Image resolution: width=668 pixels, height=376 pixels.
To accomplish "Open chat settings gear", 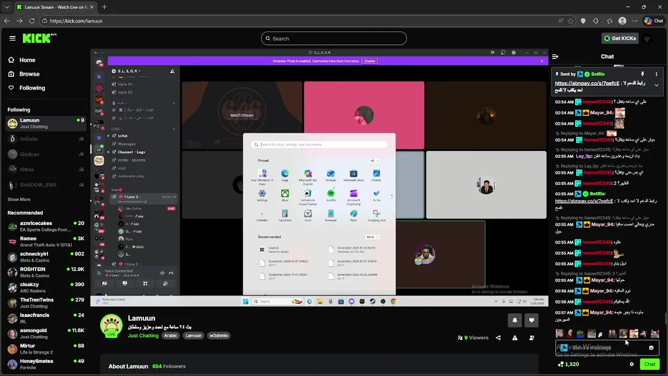I will pyautogui.click(x=631, y=365).
